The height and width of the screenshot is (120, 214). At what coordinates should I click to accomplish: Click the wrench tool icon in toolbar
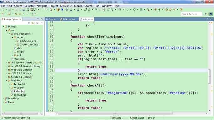pyautogui.click(x=35, y=9)
